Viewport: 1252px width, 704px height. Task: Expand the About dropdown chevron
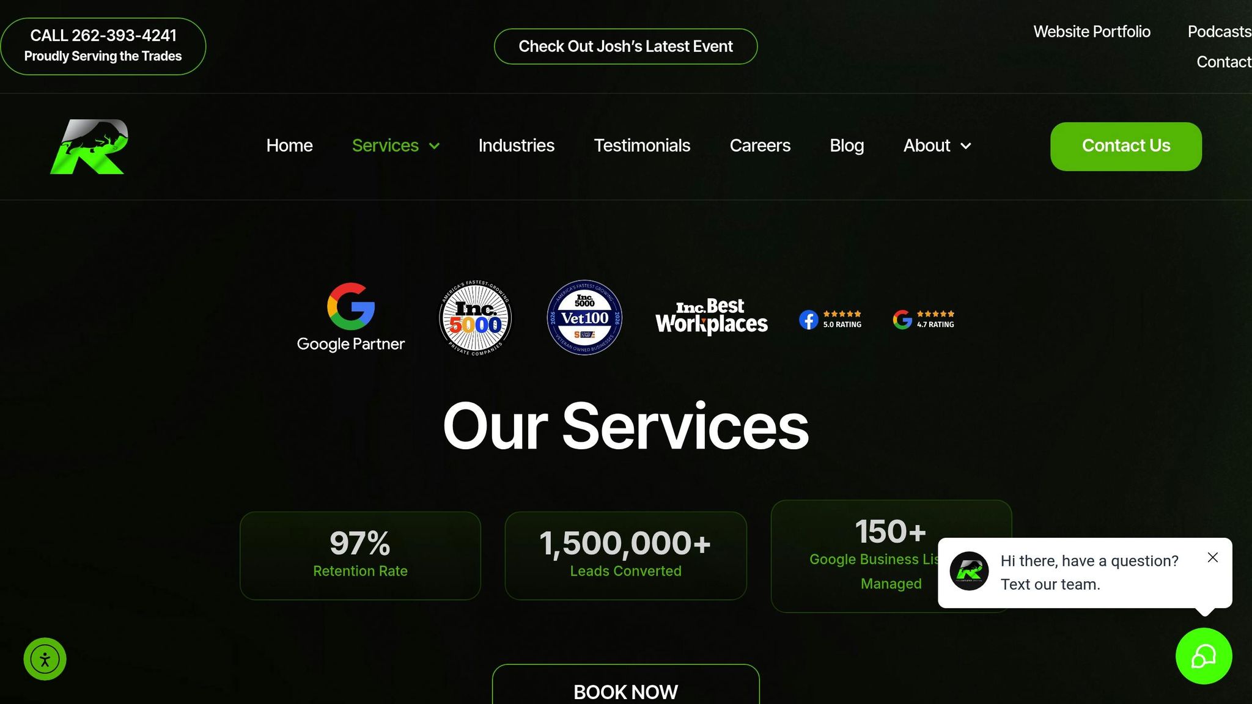(966, 146)
